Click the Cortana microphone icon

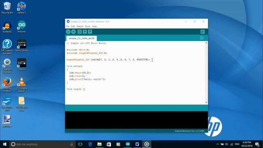(72, 144)
